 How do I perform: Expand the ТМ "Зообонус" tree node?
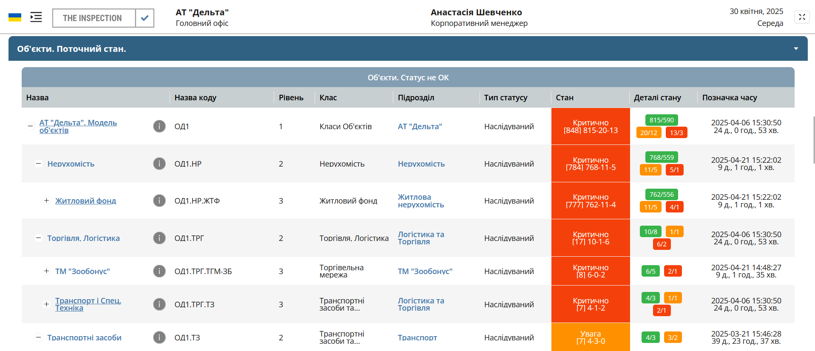pos(46,271)
